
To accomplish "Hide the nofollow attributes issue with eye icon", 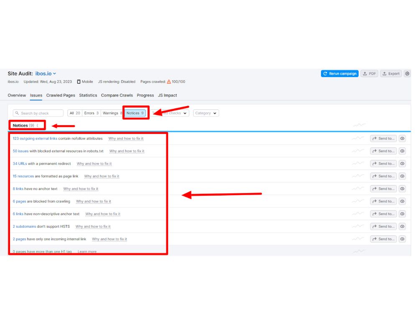I will click(402, 138).
